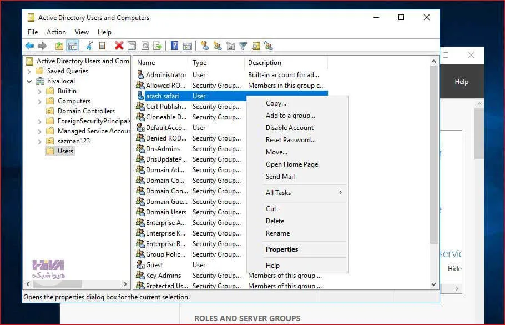Expand the sazman123 organizational unit

click(x=39, y=141)
